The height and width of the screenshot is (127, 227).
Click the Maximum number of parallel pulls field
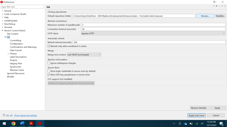[153, 25]
